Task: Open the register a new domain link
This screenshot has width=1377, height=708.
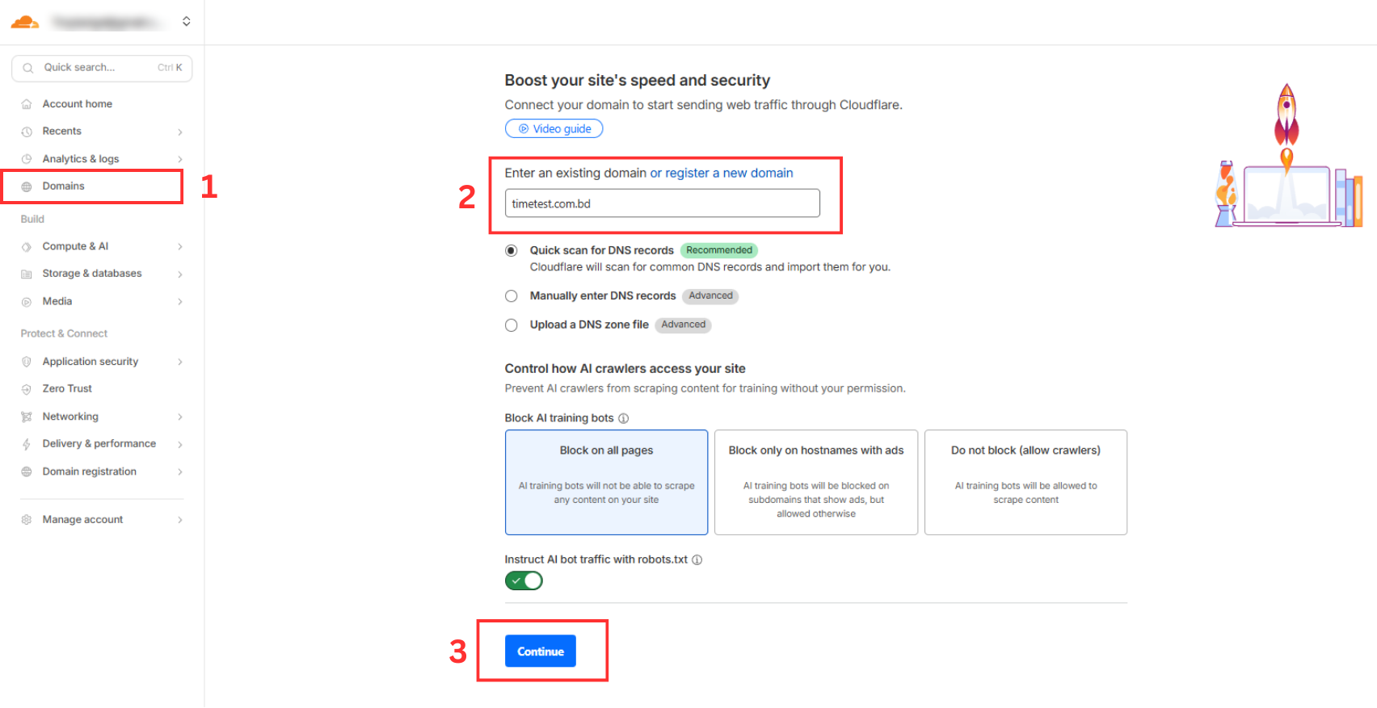Action: click(722, 173)
